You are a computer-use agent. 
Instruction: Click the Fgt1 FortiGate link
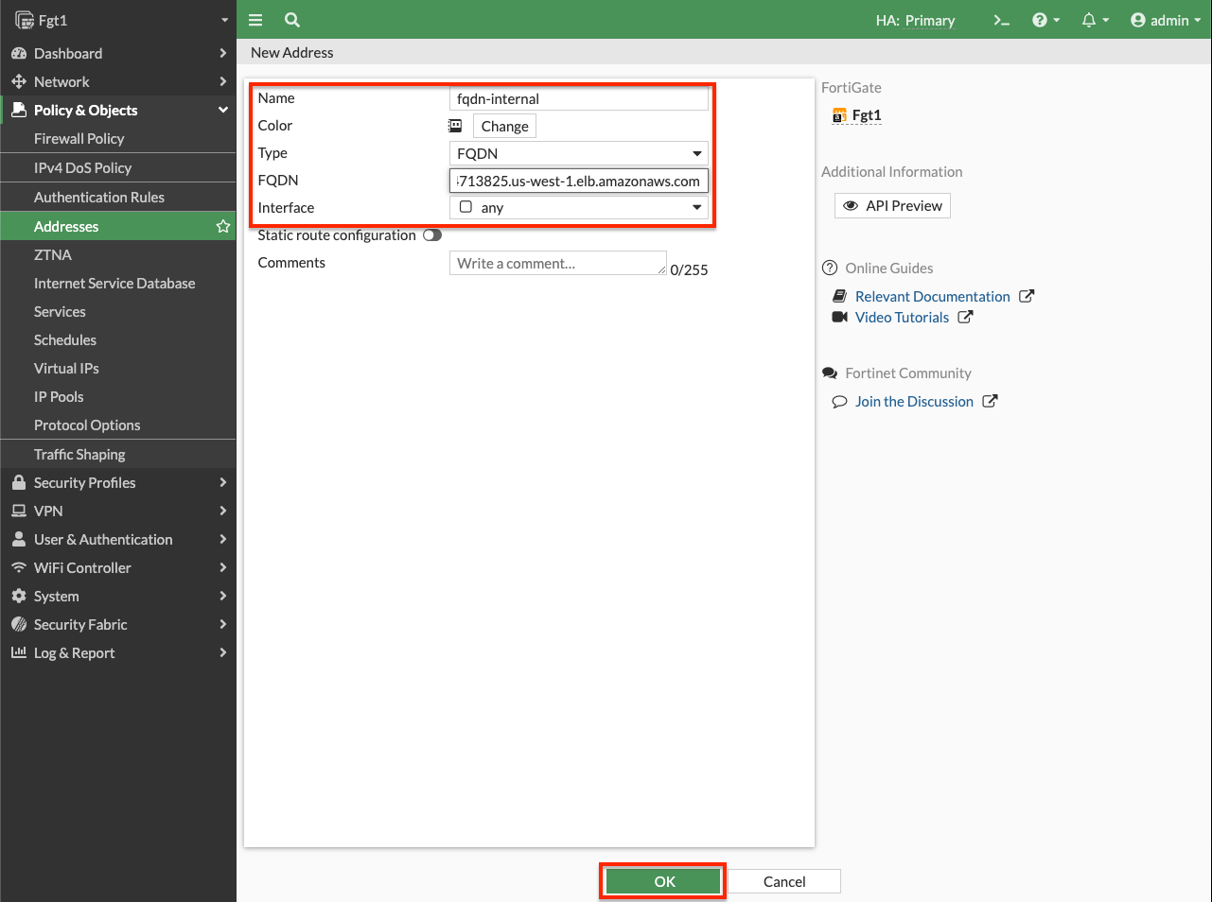[857, 115]
